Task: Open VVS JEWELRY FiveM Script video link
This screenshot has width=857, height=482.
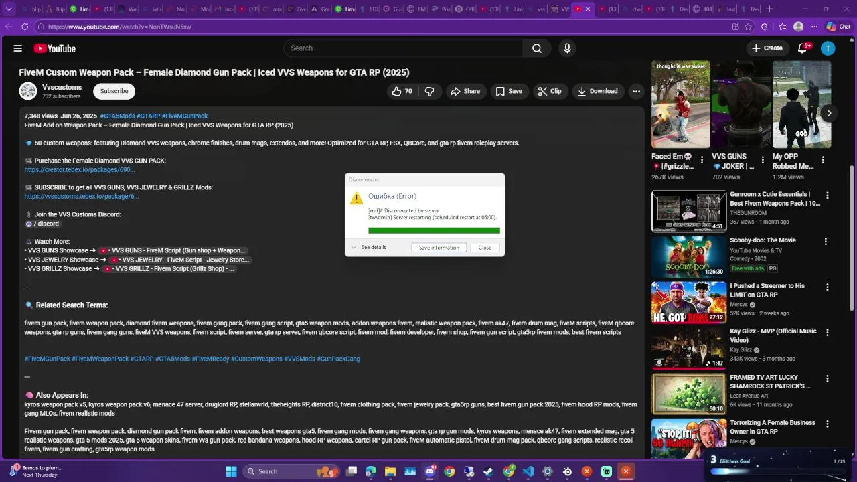Action: tap(179, 260)
